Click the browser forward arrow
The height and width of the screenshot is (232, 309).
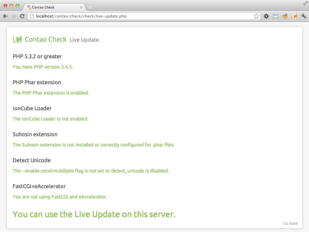point(14,16)
